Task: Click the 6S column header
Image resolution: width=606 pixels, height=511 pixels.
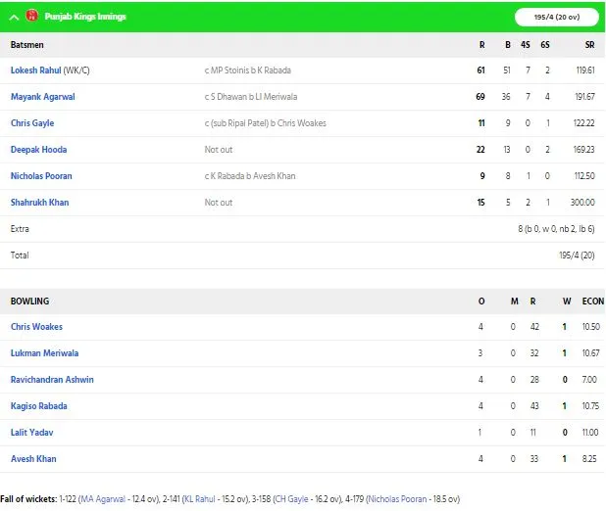Action: [545, 45]
